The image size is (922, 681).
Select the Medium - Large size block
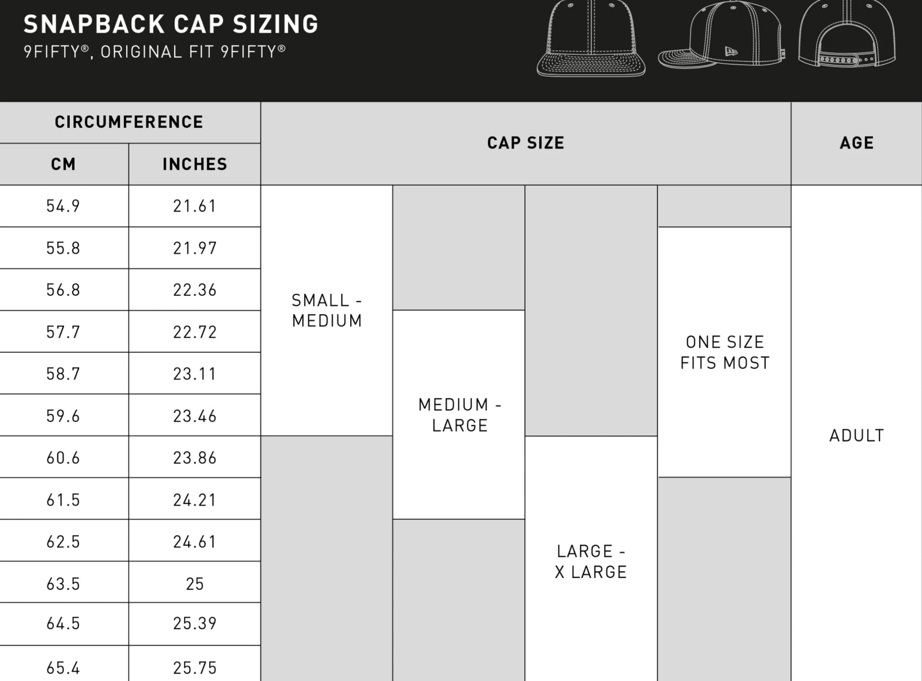point(459,415)
